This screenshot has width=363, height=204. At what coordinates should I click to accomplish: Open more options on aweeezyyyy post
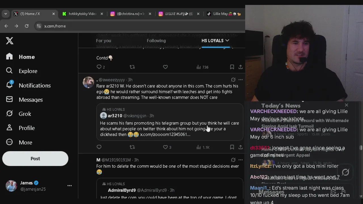[240, 80]
